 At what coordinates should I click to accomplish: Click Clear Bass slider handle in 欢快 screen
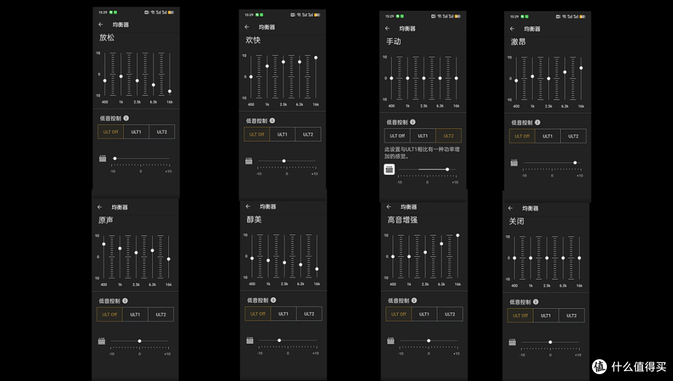(x=284, y=161)
